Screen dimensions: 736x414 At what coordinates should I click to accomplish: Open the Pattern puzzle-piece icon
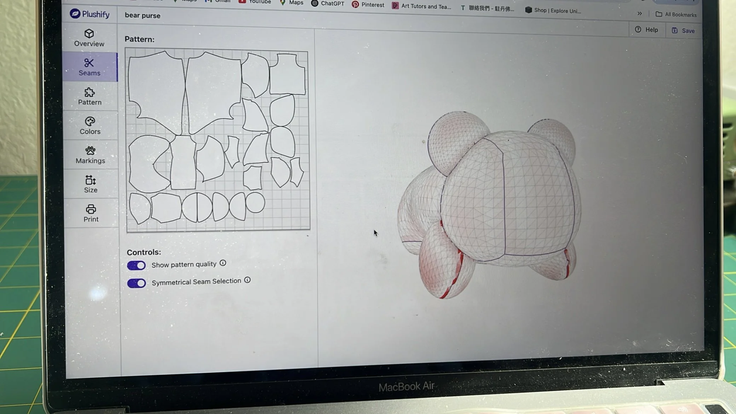point(90,93)
